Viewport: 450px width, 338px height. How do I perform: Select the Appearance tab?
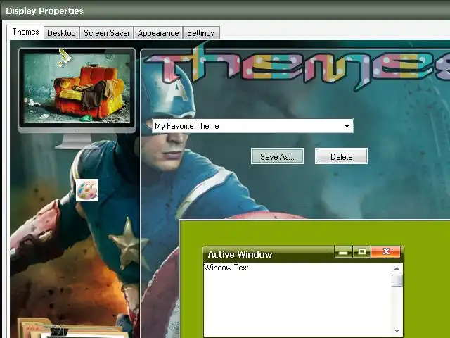coord(158,33)
